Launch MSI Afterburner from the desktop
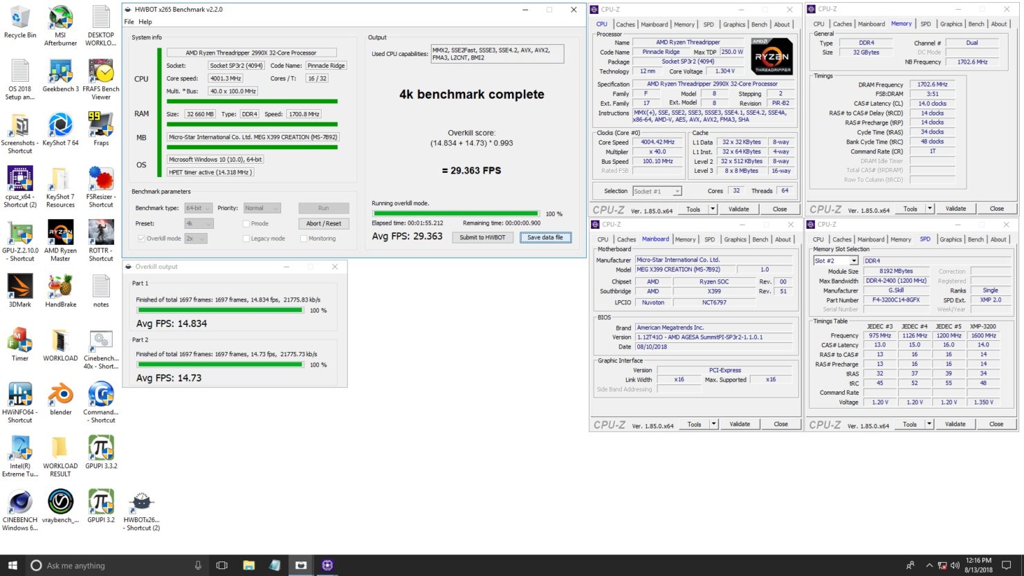This screenshot has height=576, width=1024. [x=60, y=26]
